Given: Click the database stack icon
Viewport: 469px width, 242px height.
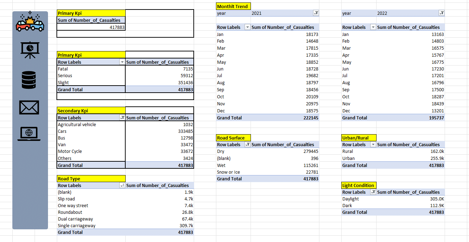Looking at the screenshot, I should (x=29, y=80).
